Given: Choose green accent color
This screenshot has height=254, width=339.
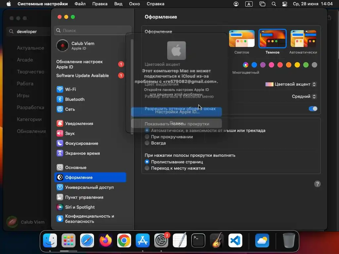Looking at the screenshot, I should coord(306,65).
